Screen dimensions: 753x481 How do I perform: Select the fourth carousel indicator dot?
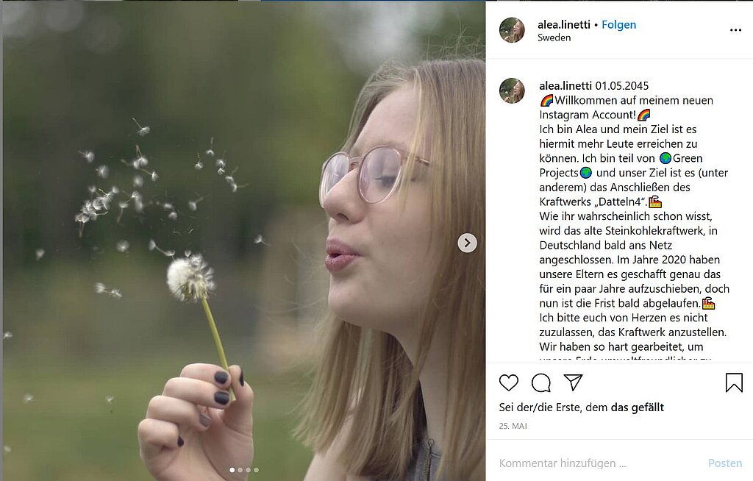click(257, 469)
